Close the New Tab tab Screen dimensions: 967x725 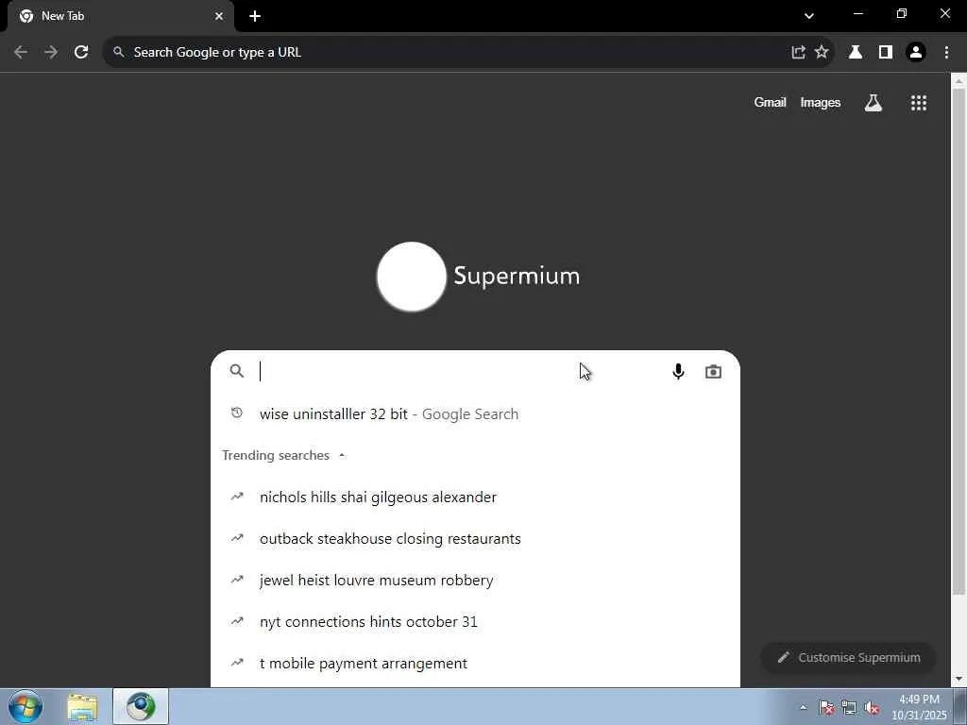tap(219, 16)
